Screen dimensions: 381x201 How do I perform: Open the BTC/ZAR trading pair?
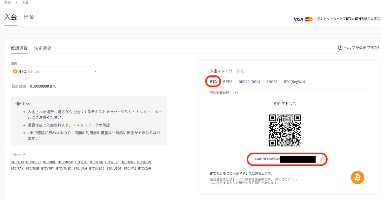[x=145, y=168]
